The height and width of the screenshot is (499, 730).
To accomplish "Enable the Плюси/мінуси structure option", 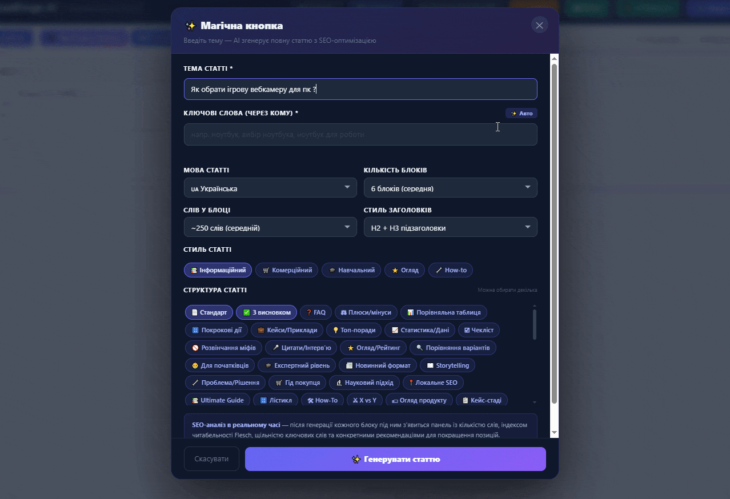I will tap(366, 312).
